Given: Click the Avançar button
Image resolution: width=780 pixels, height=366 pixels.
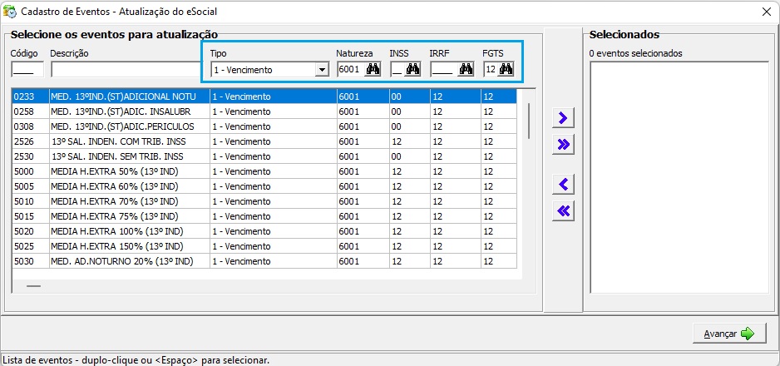Looking at the screenshot, I should pyautogui.click(x=729, y=334).
